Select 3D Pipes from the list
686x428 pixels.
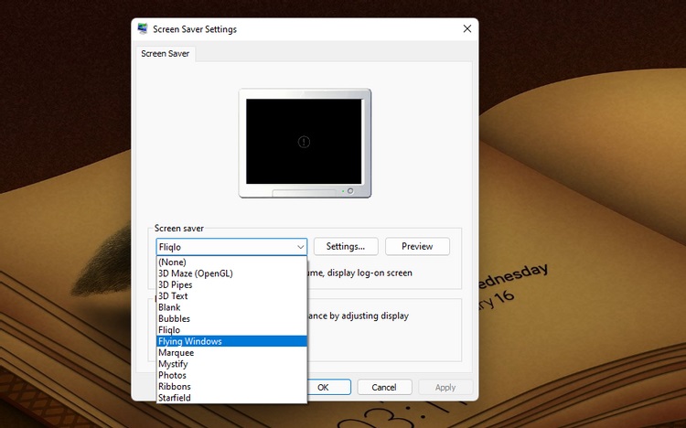click(231, 285)
